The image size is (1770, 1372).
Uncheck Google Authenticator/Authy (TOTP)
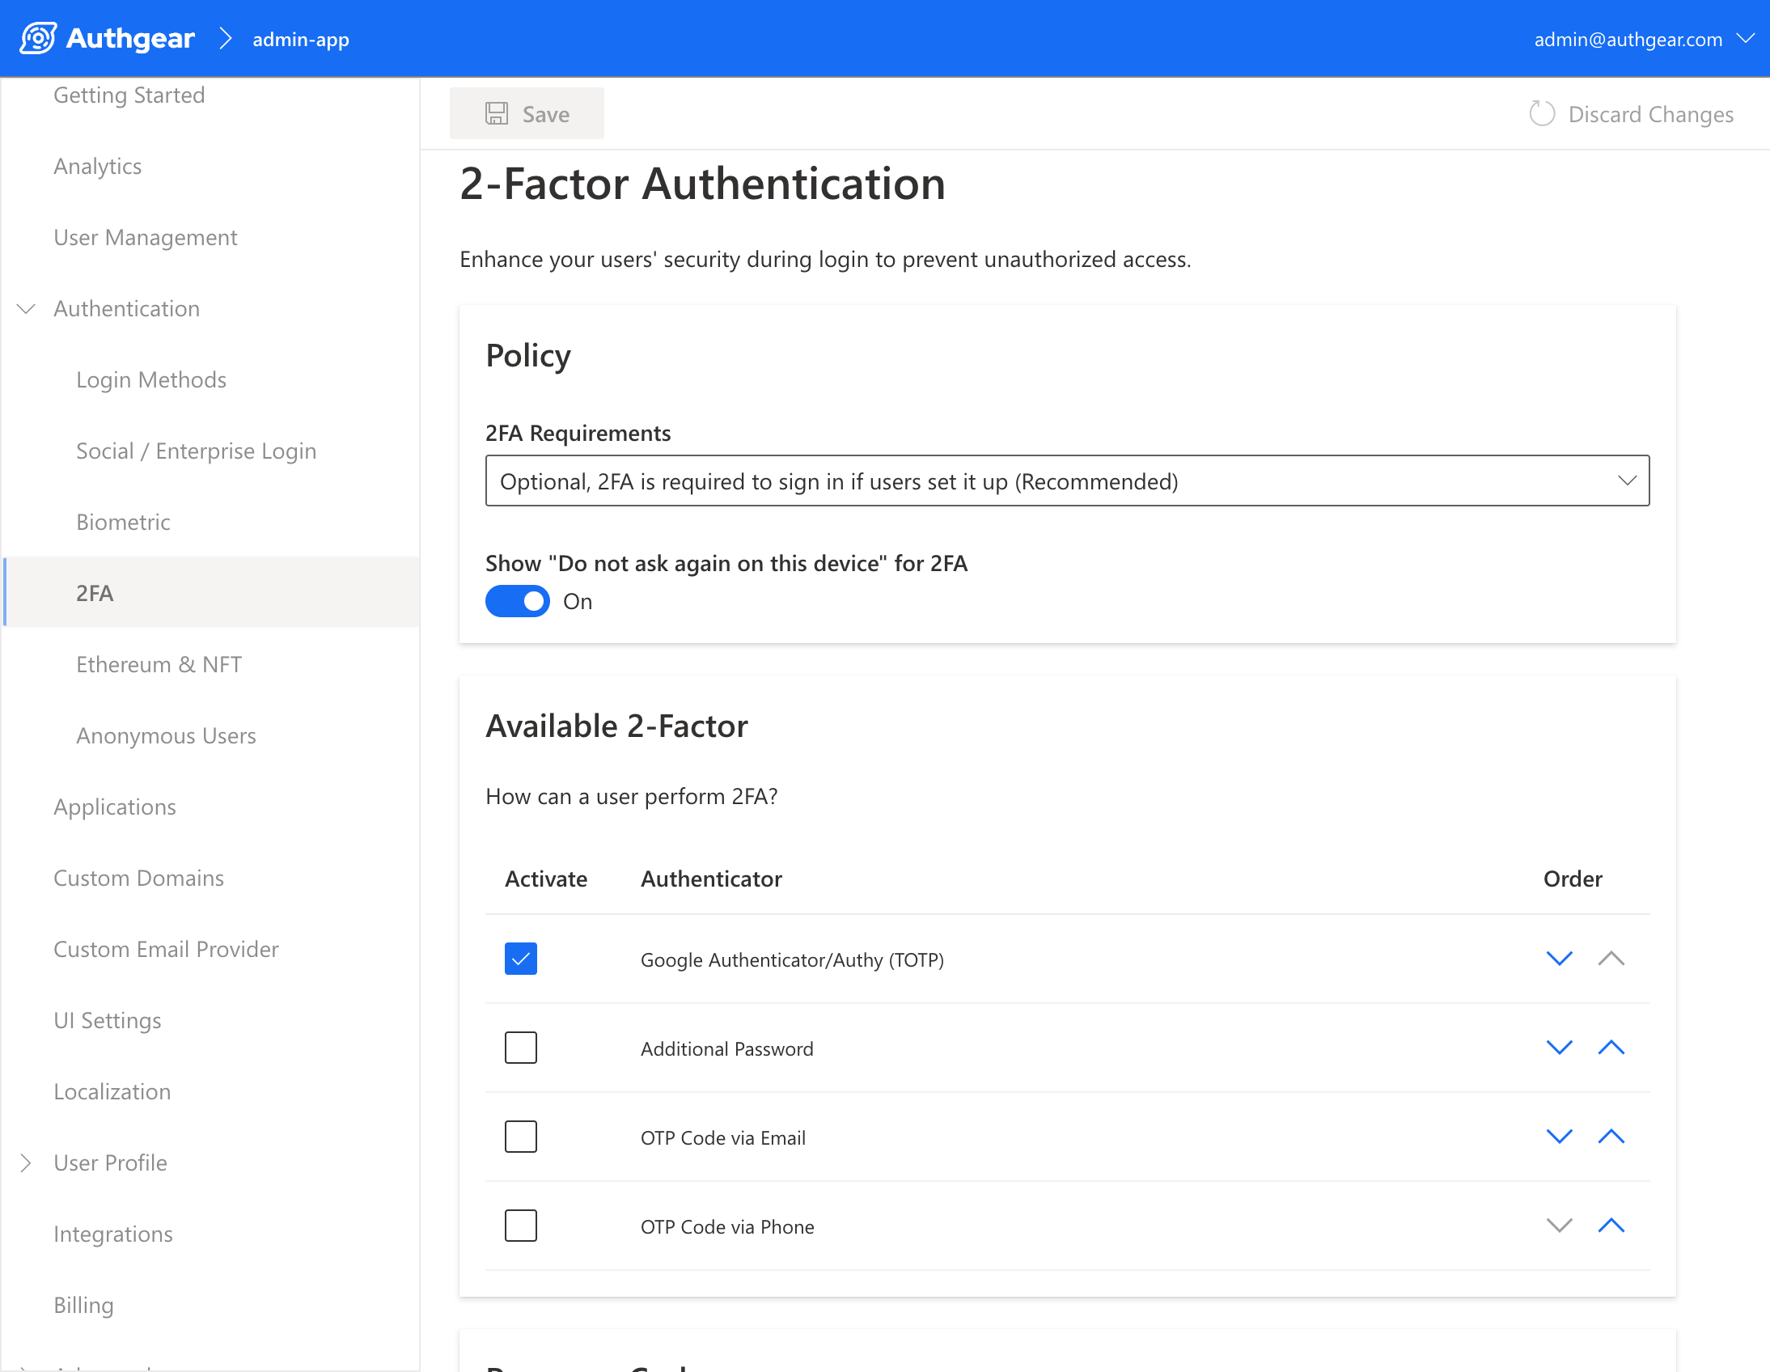pyautogui.click(x=521, y=958)
